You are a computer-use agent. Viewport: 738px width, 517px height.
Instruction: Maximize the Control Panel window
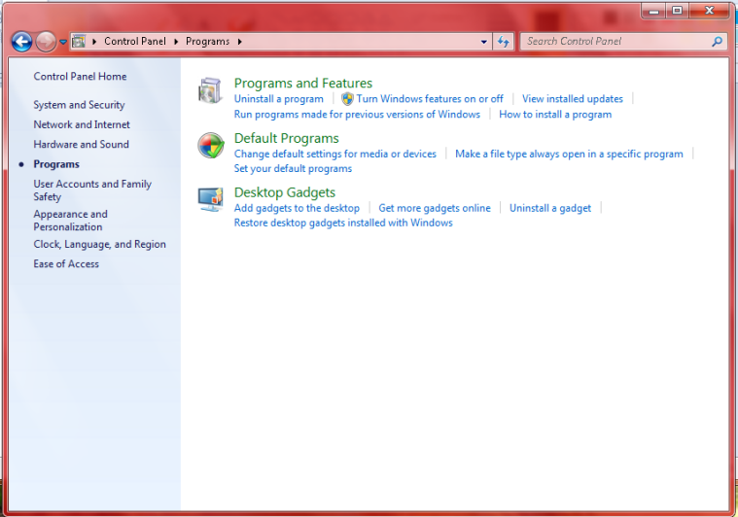point(677,11)
